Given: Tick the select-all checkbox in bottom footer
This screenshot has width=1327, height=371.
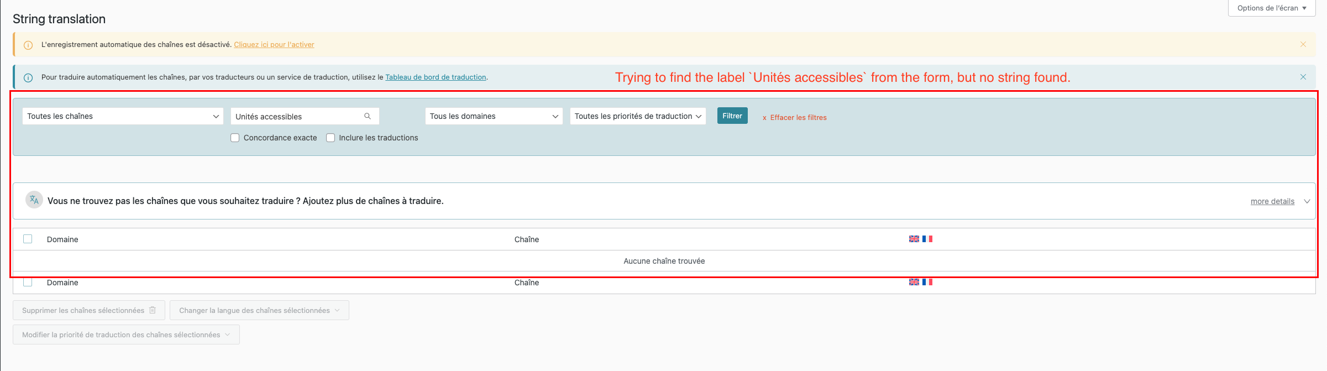Looking at the screenshot, I should coord(28,282).
